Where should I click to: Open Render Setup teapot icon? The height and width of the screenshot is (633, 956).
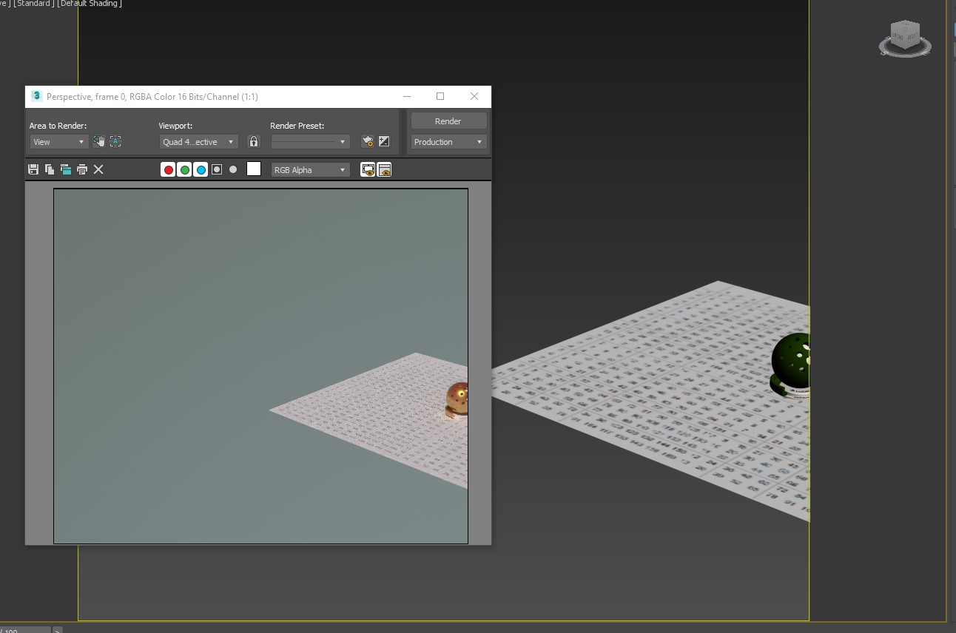[368, 141]
